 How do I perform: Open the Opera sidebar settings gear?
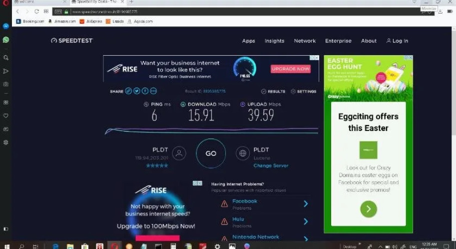(6, 142)
